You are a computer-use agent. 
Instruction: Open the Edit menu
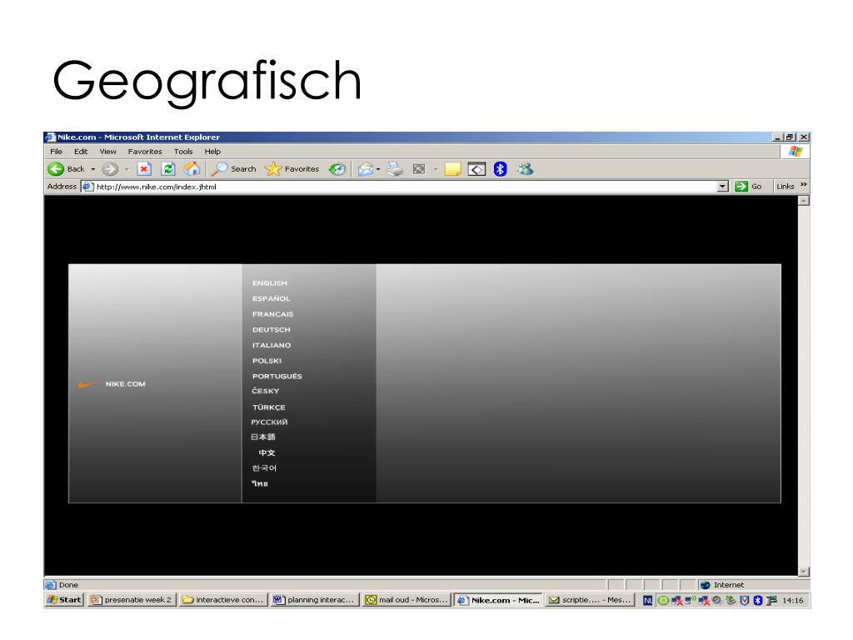tap(81, 152)
